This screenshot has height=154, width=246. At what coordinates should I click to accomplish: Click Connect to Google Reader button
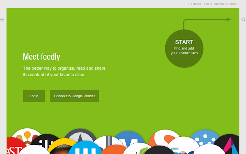click(x=74, y=96)
